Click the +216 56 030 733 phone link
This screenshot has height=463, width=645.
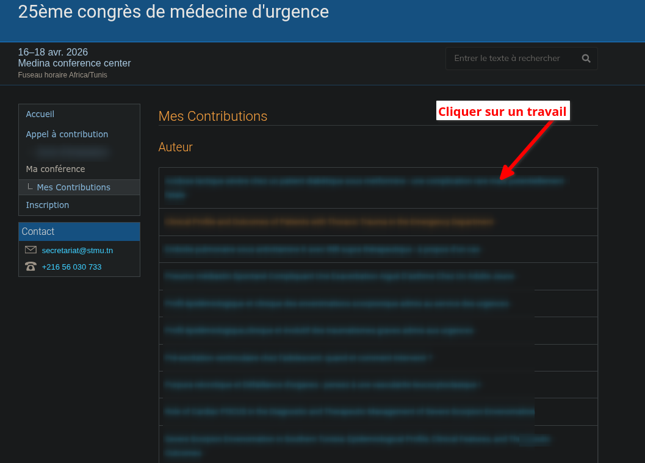pos(71,267)
